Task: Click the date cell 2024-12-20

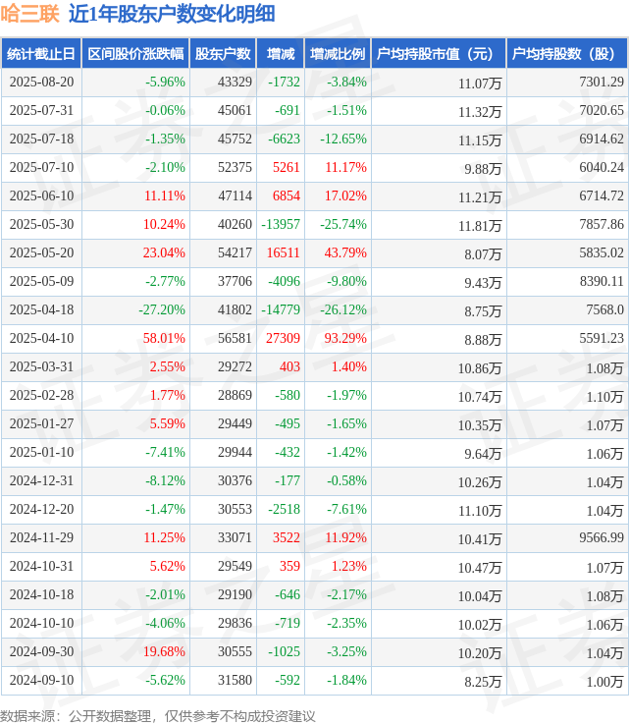Action: (41, 509)
